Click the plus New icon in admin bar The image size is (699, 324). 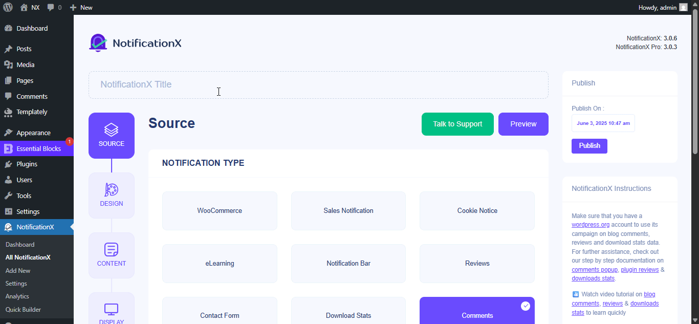(x=73, y=8)
